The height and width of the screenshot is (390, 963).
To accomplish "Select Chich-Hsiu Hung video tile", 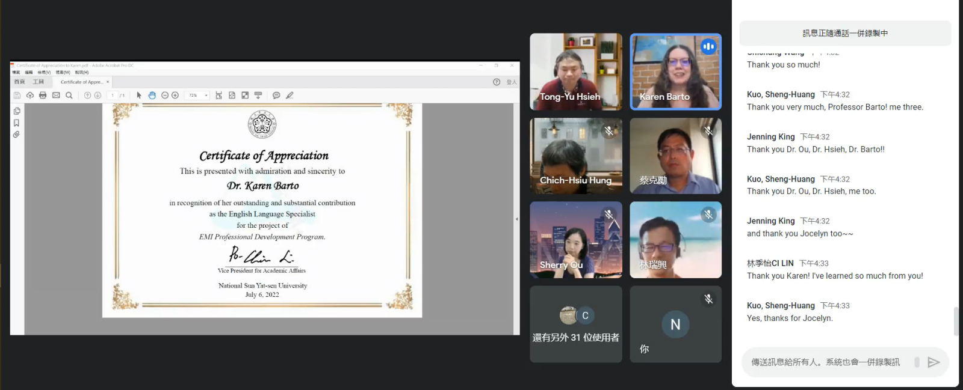I will point(576,156).
